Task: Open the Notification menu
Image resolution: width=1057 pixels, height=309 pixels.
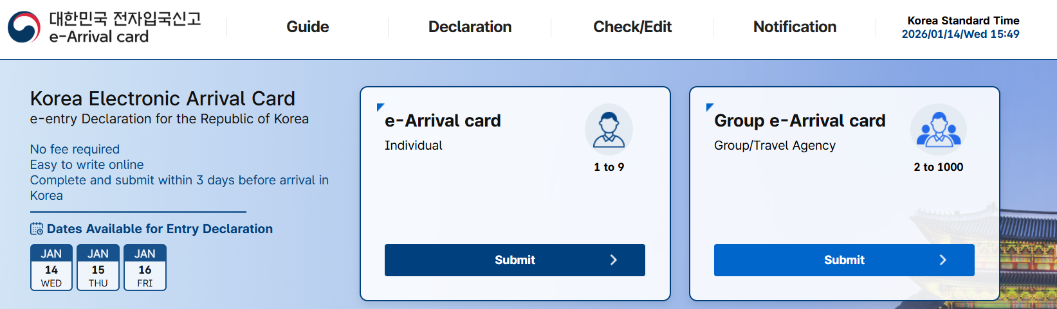Action: [795, 27]
